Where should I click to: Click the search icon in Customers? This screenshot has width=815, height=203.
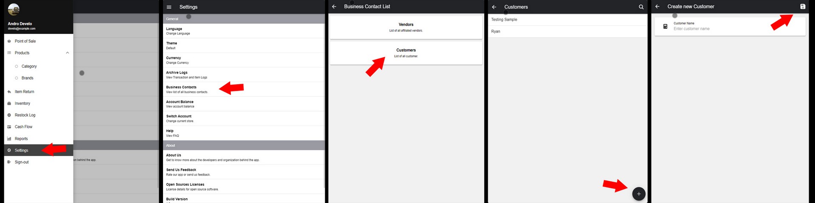tap(641, 7)
